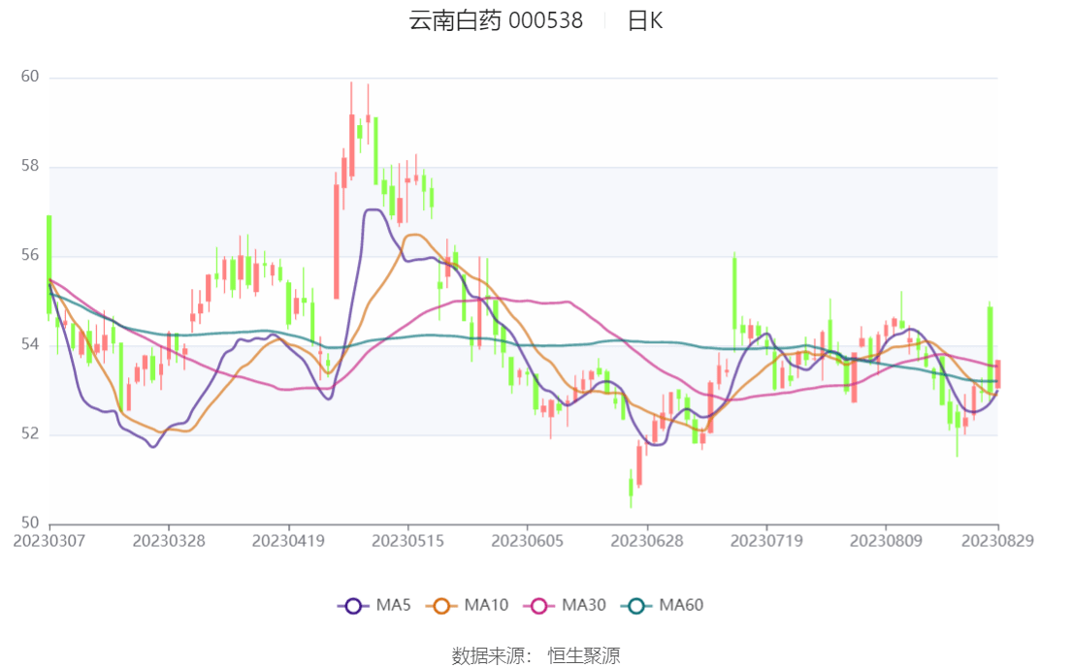This screenshot has height=668, width=1072.
Task: Click the 20230829 date axis label
Action: coord(997,541)
